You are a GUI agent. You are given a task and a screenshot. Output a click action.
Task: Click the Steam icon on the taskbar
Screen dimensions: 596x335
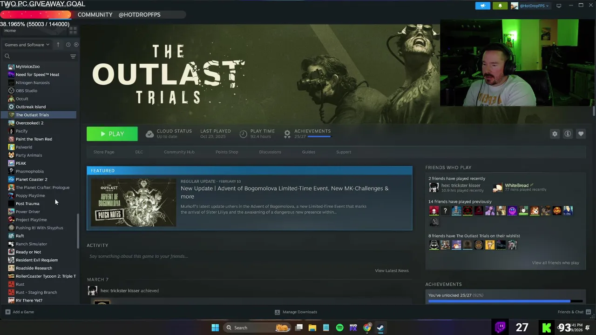(380, 328)
